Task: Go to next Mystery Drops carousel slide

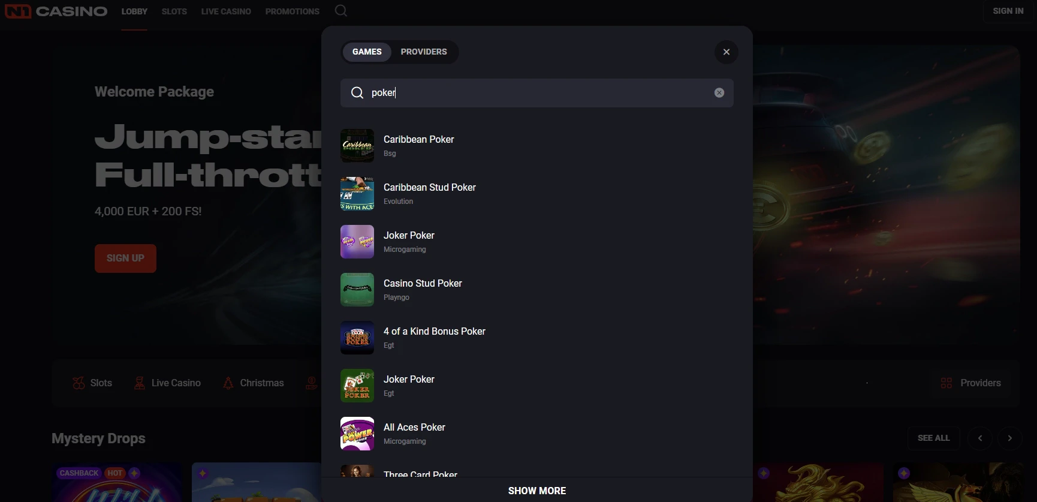Action: coord(1010,438)
